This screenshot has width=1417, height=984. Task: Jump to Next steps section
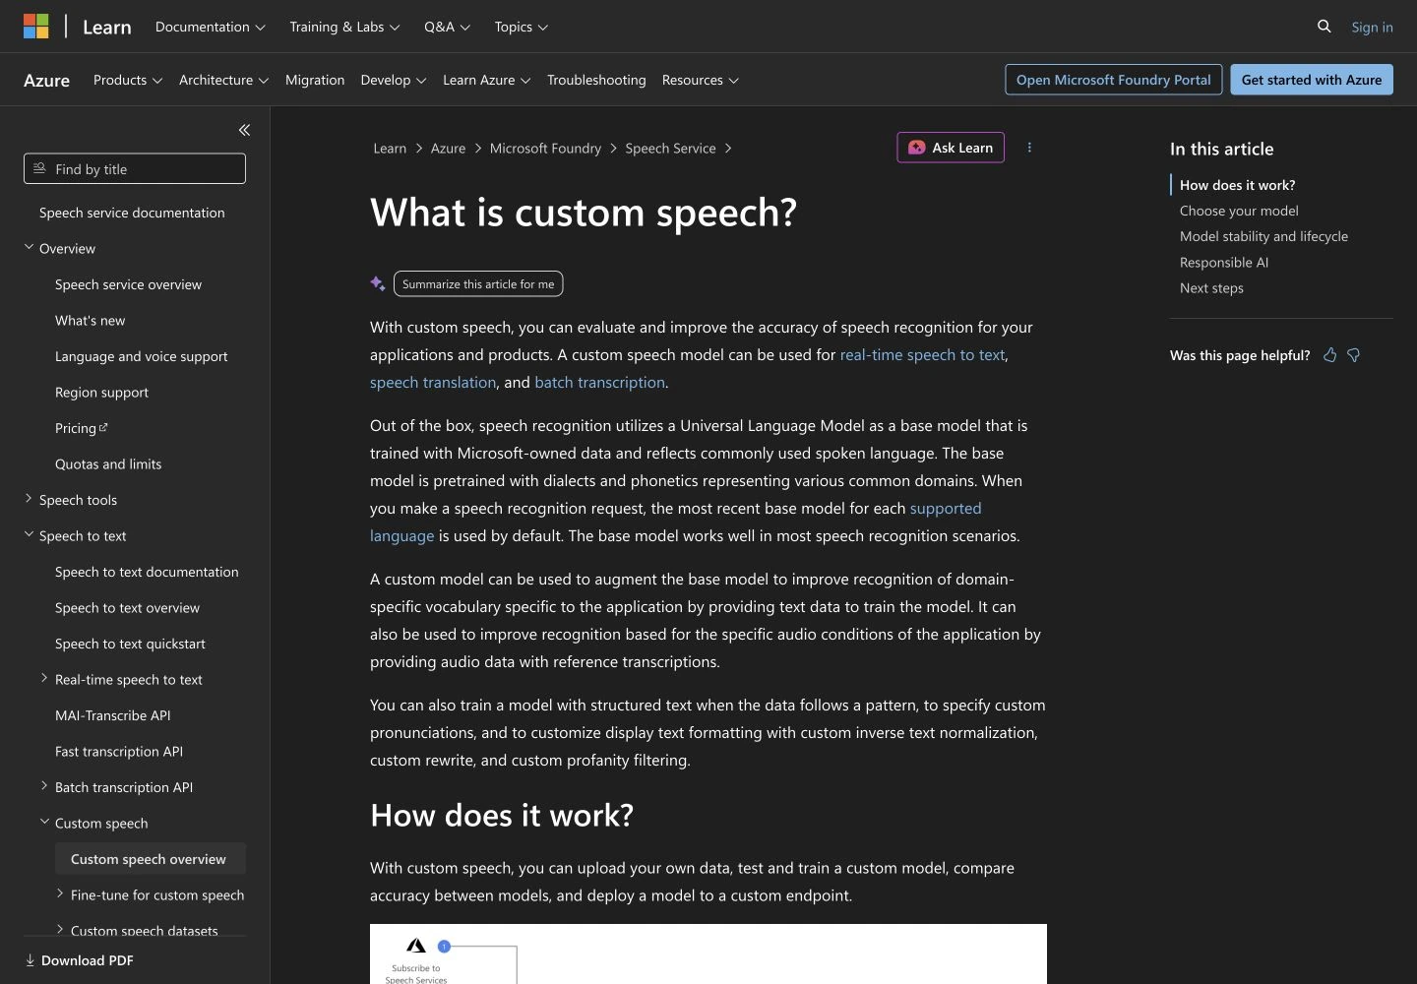(1211, 287)
